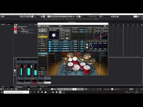This screenshot has height=107, width=143.
Task: Click the color tool icon in toolbar
Action: [x=74, y=17]
